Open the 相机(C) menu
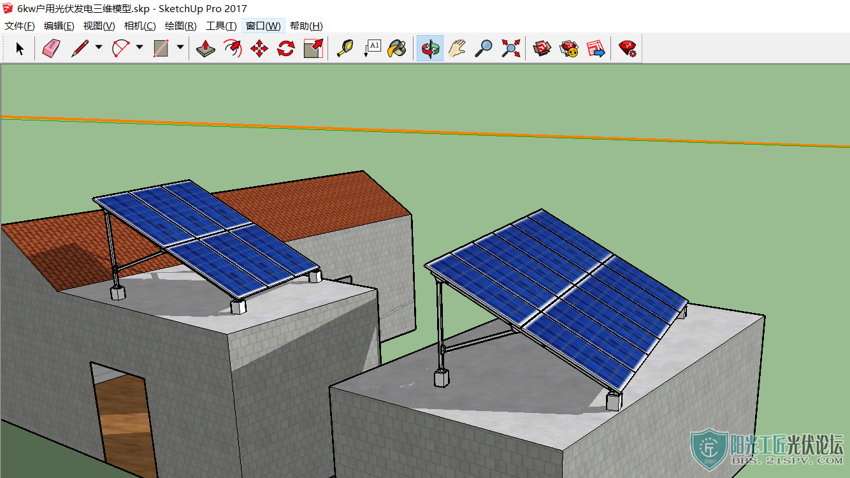The width and height of the screenshot is (850, 478). coord(140,26)
